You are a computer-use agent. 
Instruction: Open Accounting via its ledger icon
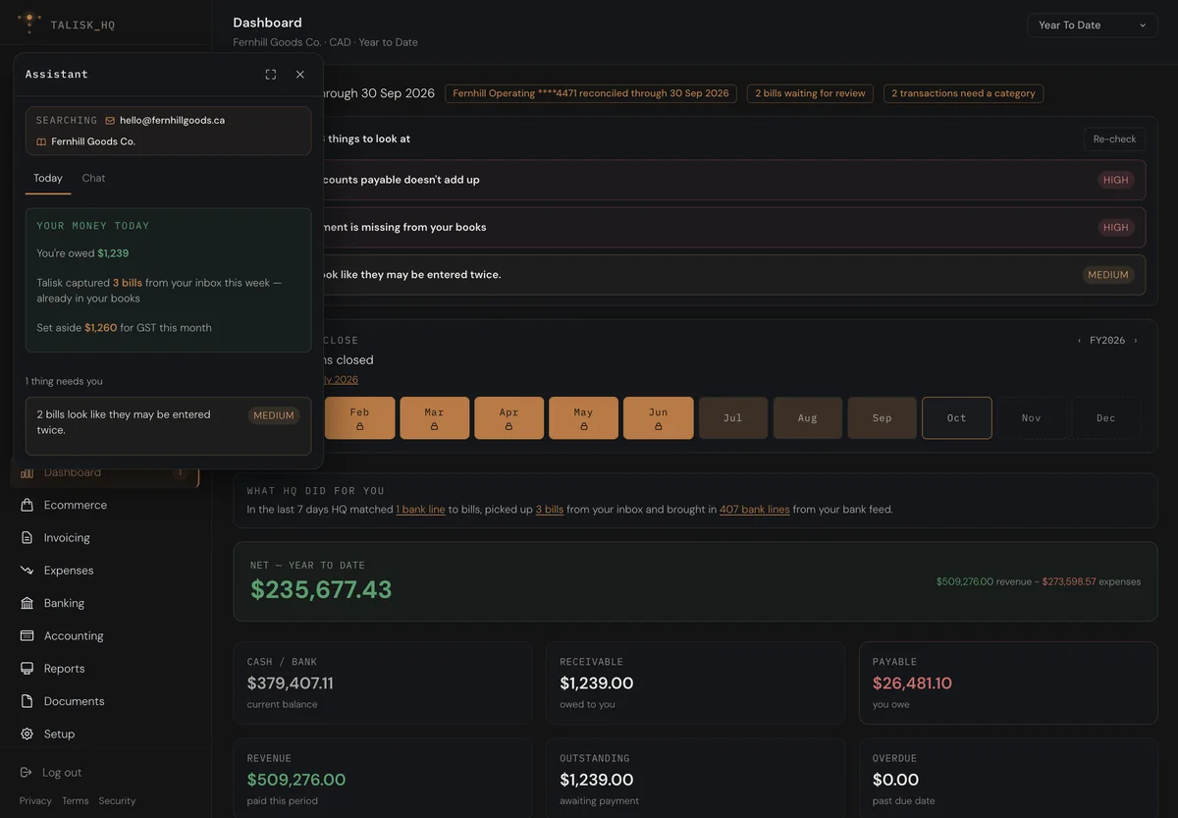click(27, 636)
